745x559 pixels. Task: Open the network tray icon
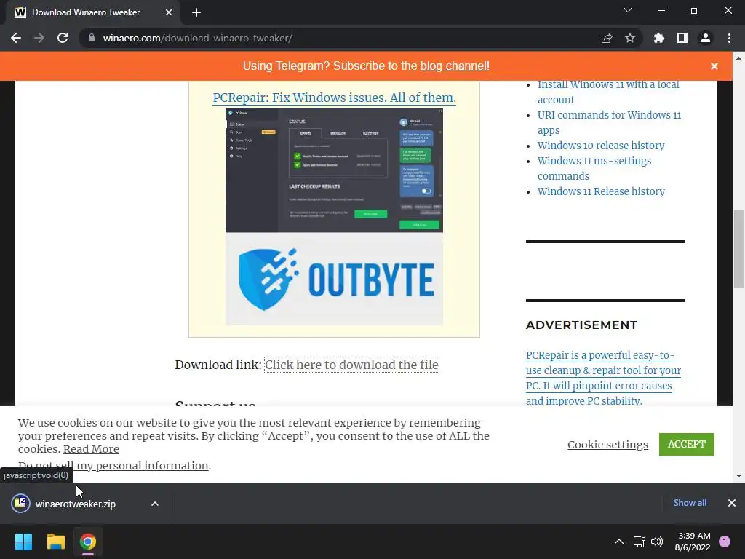(639, 542)
